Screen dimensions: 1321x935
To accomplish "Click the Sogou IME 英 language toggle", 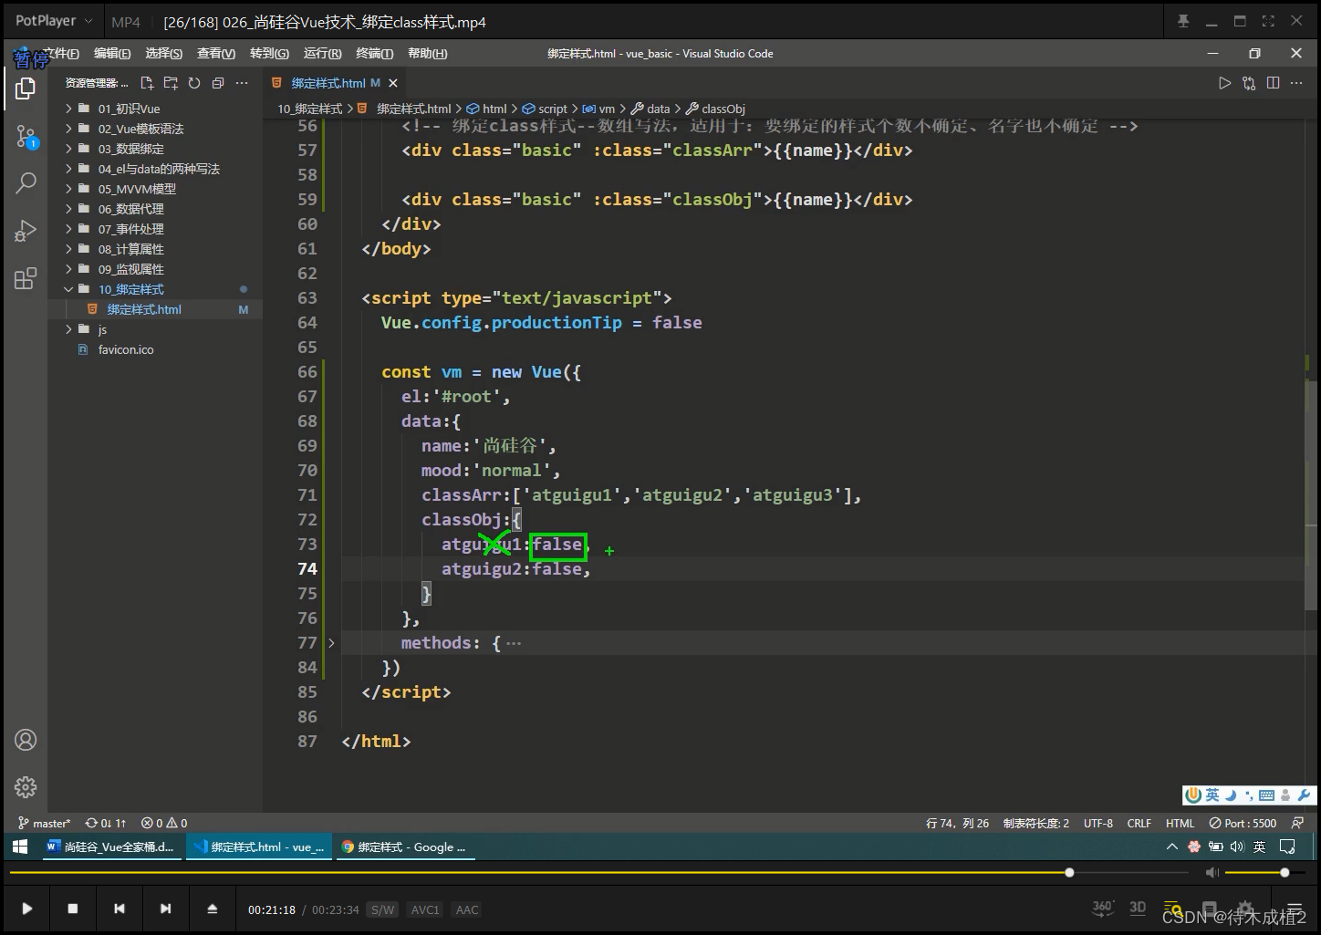I will coord(1212,795).
